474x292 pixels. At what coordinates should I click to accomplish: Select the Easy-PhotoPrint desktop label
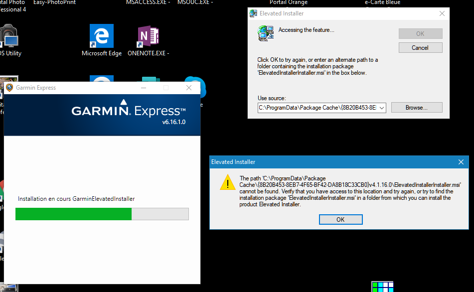coord(54,2)
